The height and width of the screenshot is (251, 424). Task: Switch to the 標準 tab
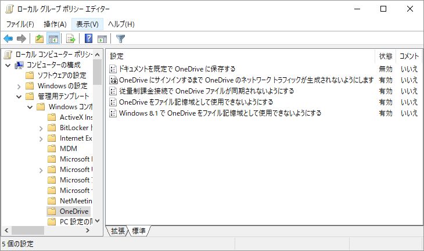point(138,231)
